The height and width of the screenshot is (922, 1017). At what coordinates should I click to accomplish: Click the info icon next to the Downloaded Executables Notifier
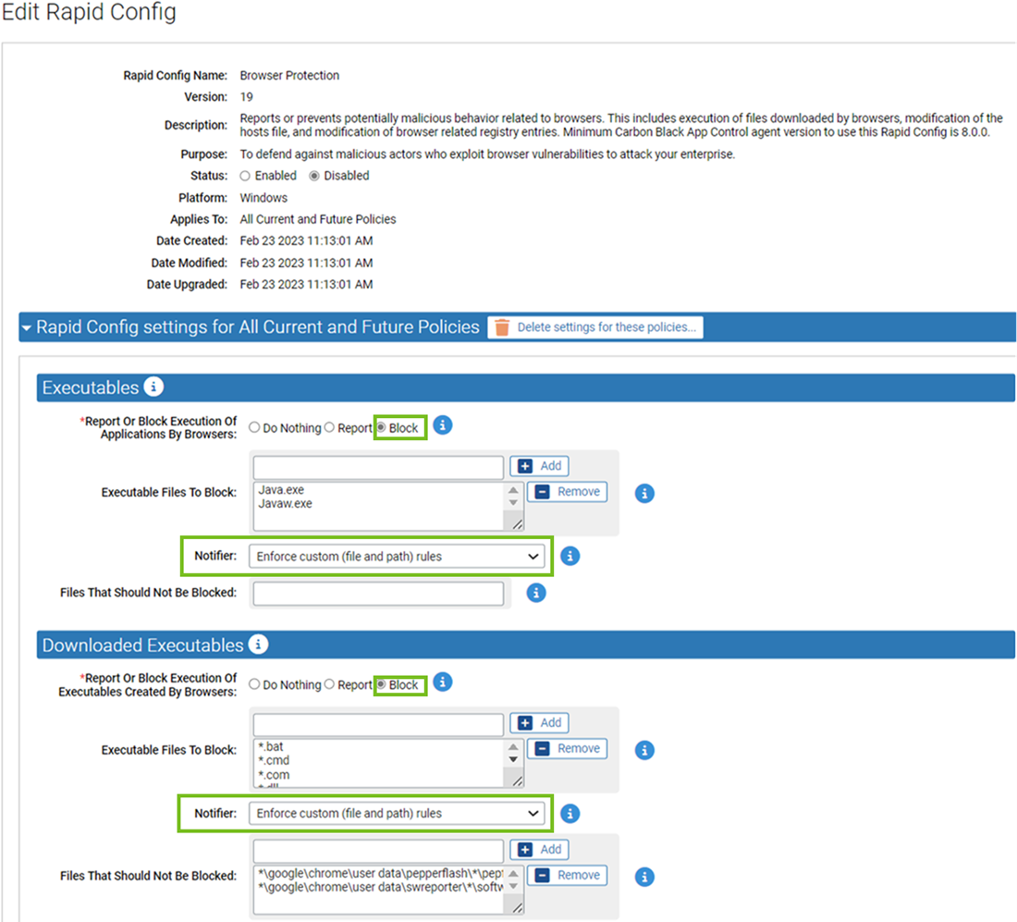(x=570, y=812)
